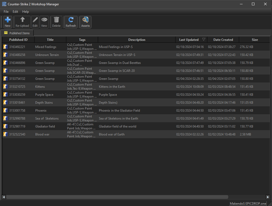Click the 2.58 MB size cell

click(245, 134)
